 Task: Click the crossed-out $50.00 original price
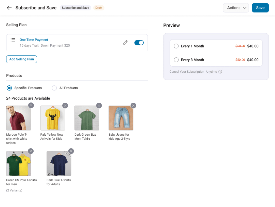point(240,46)
